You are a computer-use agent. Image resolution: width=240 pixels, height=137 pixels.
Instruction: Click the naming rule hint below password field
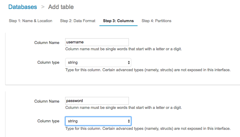(x=123, y=108)
